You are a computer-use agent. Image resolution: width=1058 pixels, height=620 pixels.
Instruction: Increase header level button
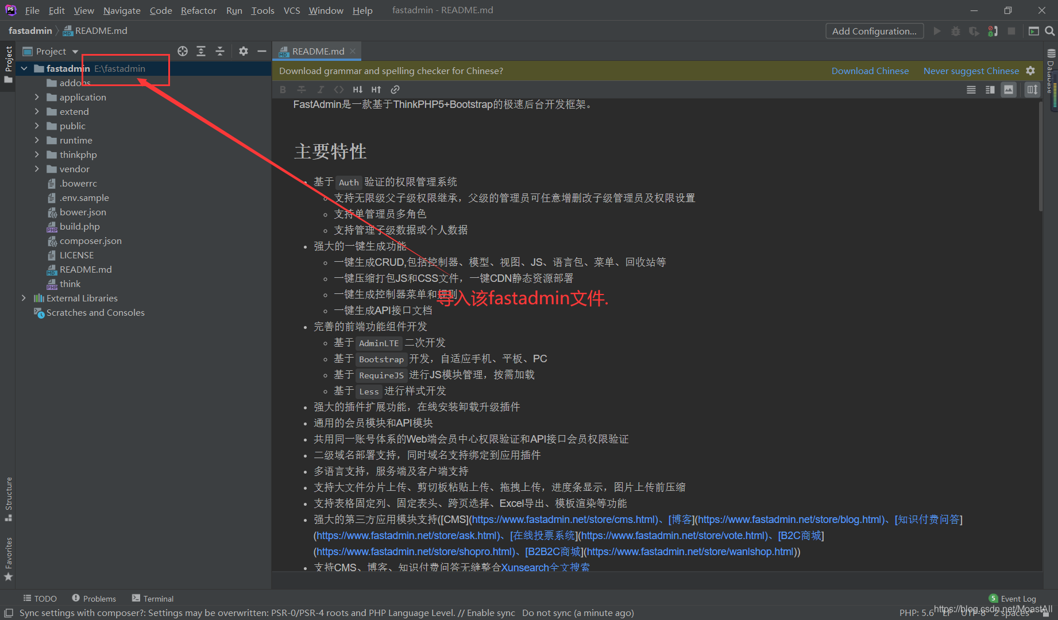pyautogui.click(x=376, y=90)
